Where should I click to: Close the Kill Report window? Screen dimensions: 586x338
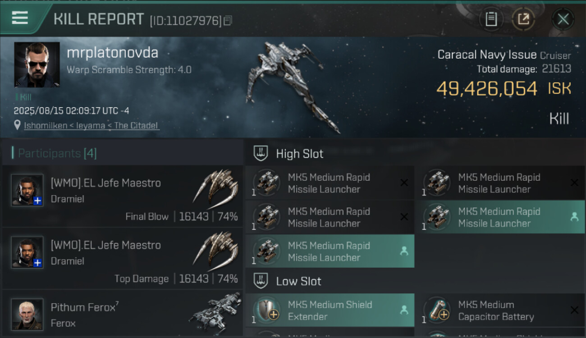click(563, 19)
